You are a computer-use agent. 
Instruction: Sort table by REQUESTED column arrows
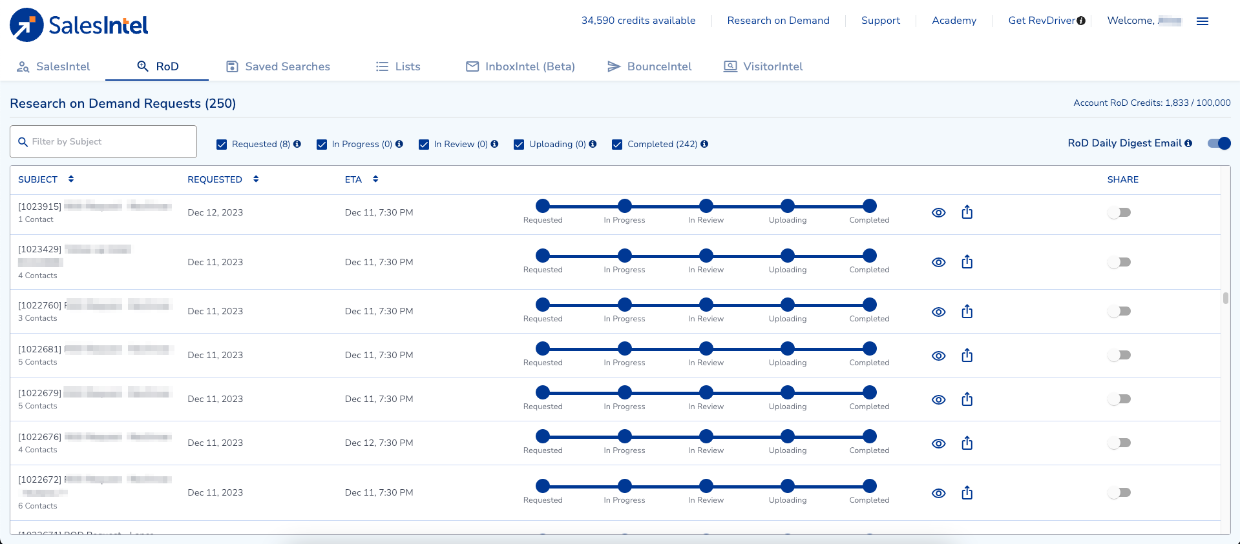pos(256,179)
